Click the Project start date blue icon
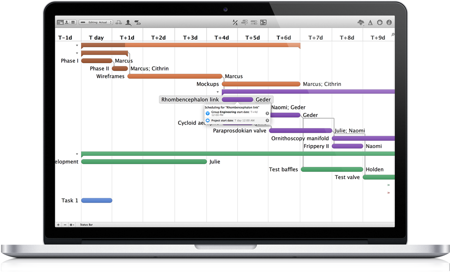Screen dimensions: 450x276 coord(208,121)
